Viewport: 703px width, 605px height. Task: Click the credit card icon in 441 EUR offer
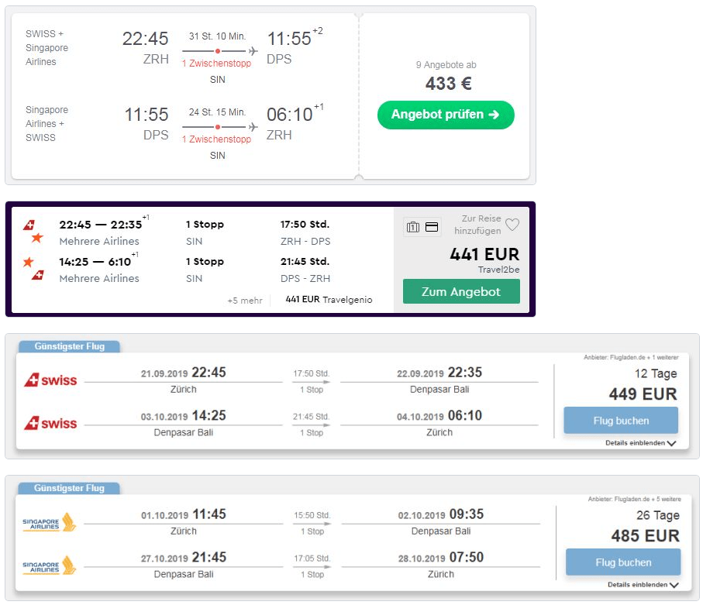pos(431,227)
